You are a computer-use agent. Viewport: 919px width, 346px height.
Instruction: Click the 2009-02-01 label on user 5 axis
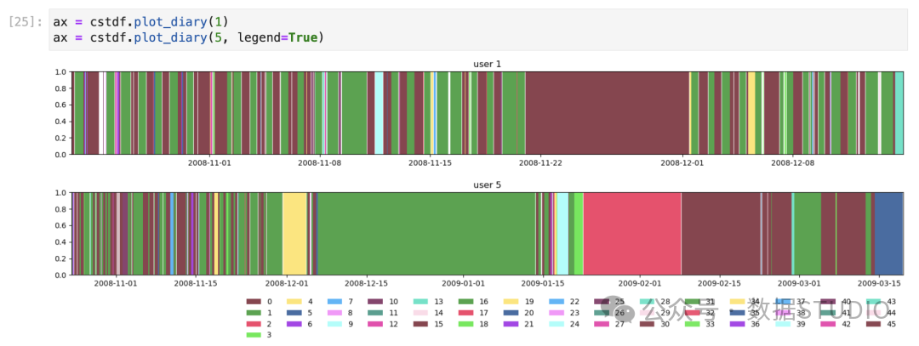[639, 283]
